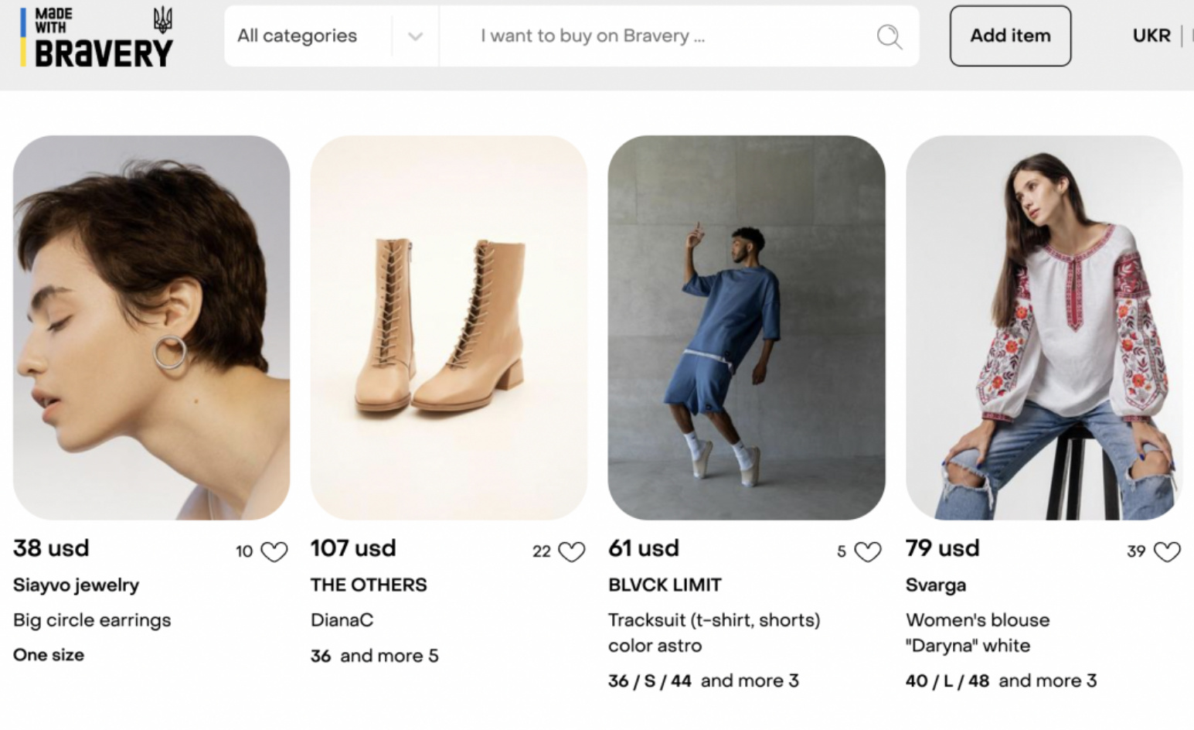The width and height of the screenshot is (1194, 730).
Task: Visit the BLVCK LIMIT brand link
Action: pos(665,585)
